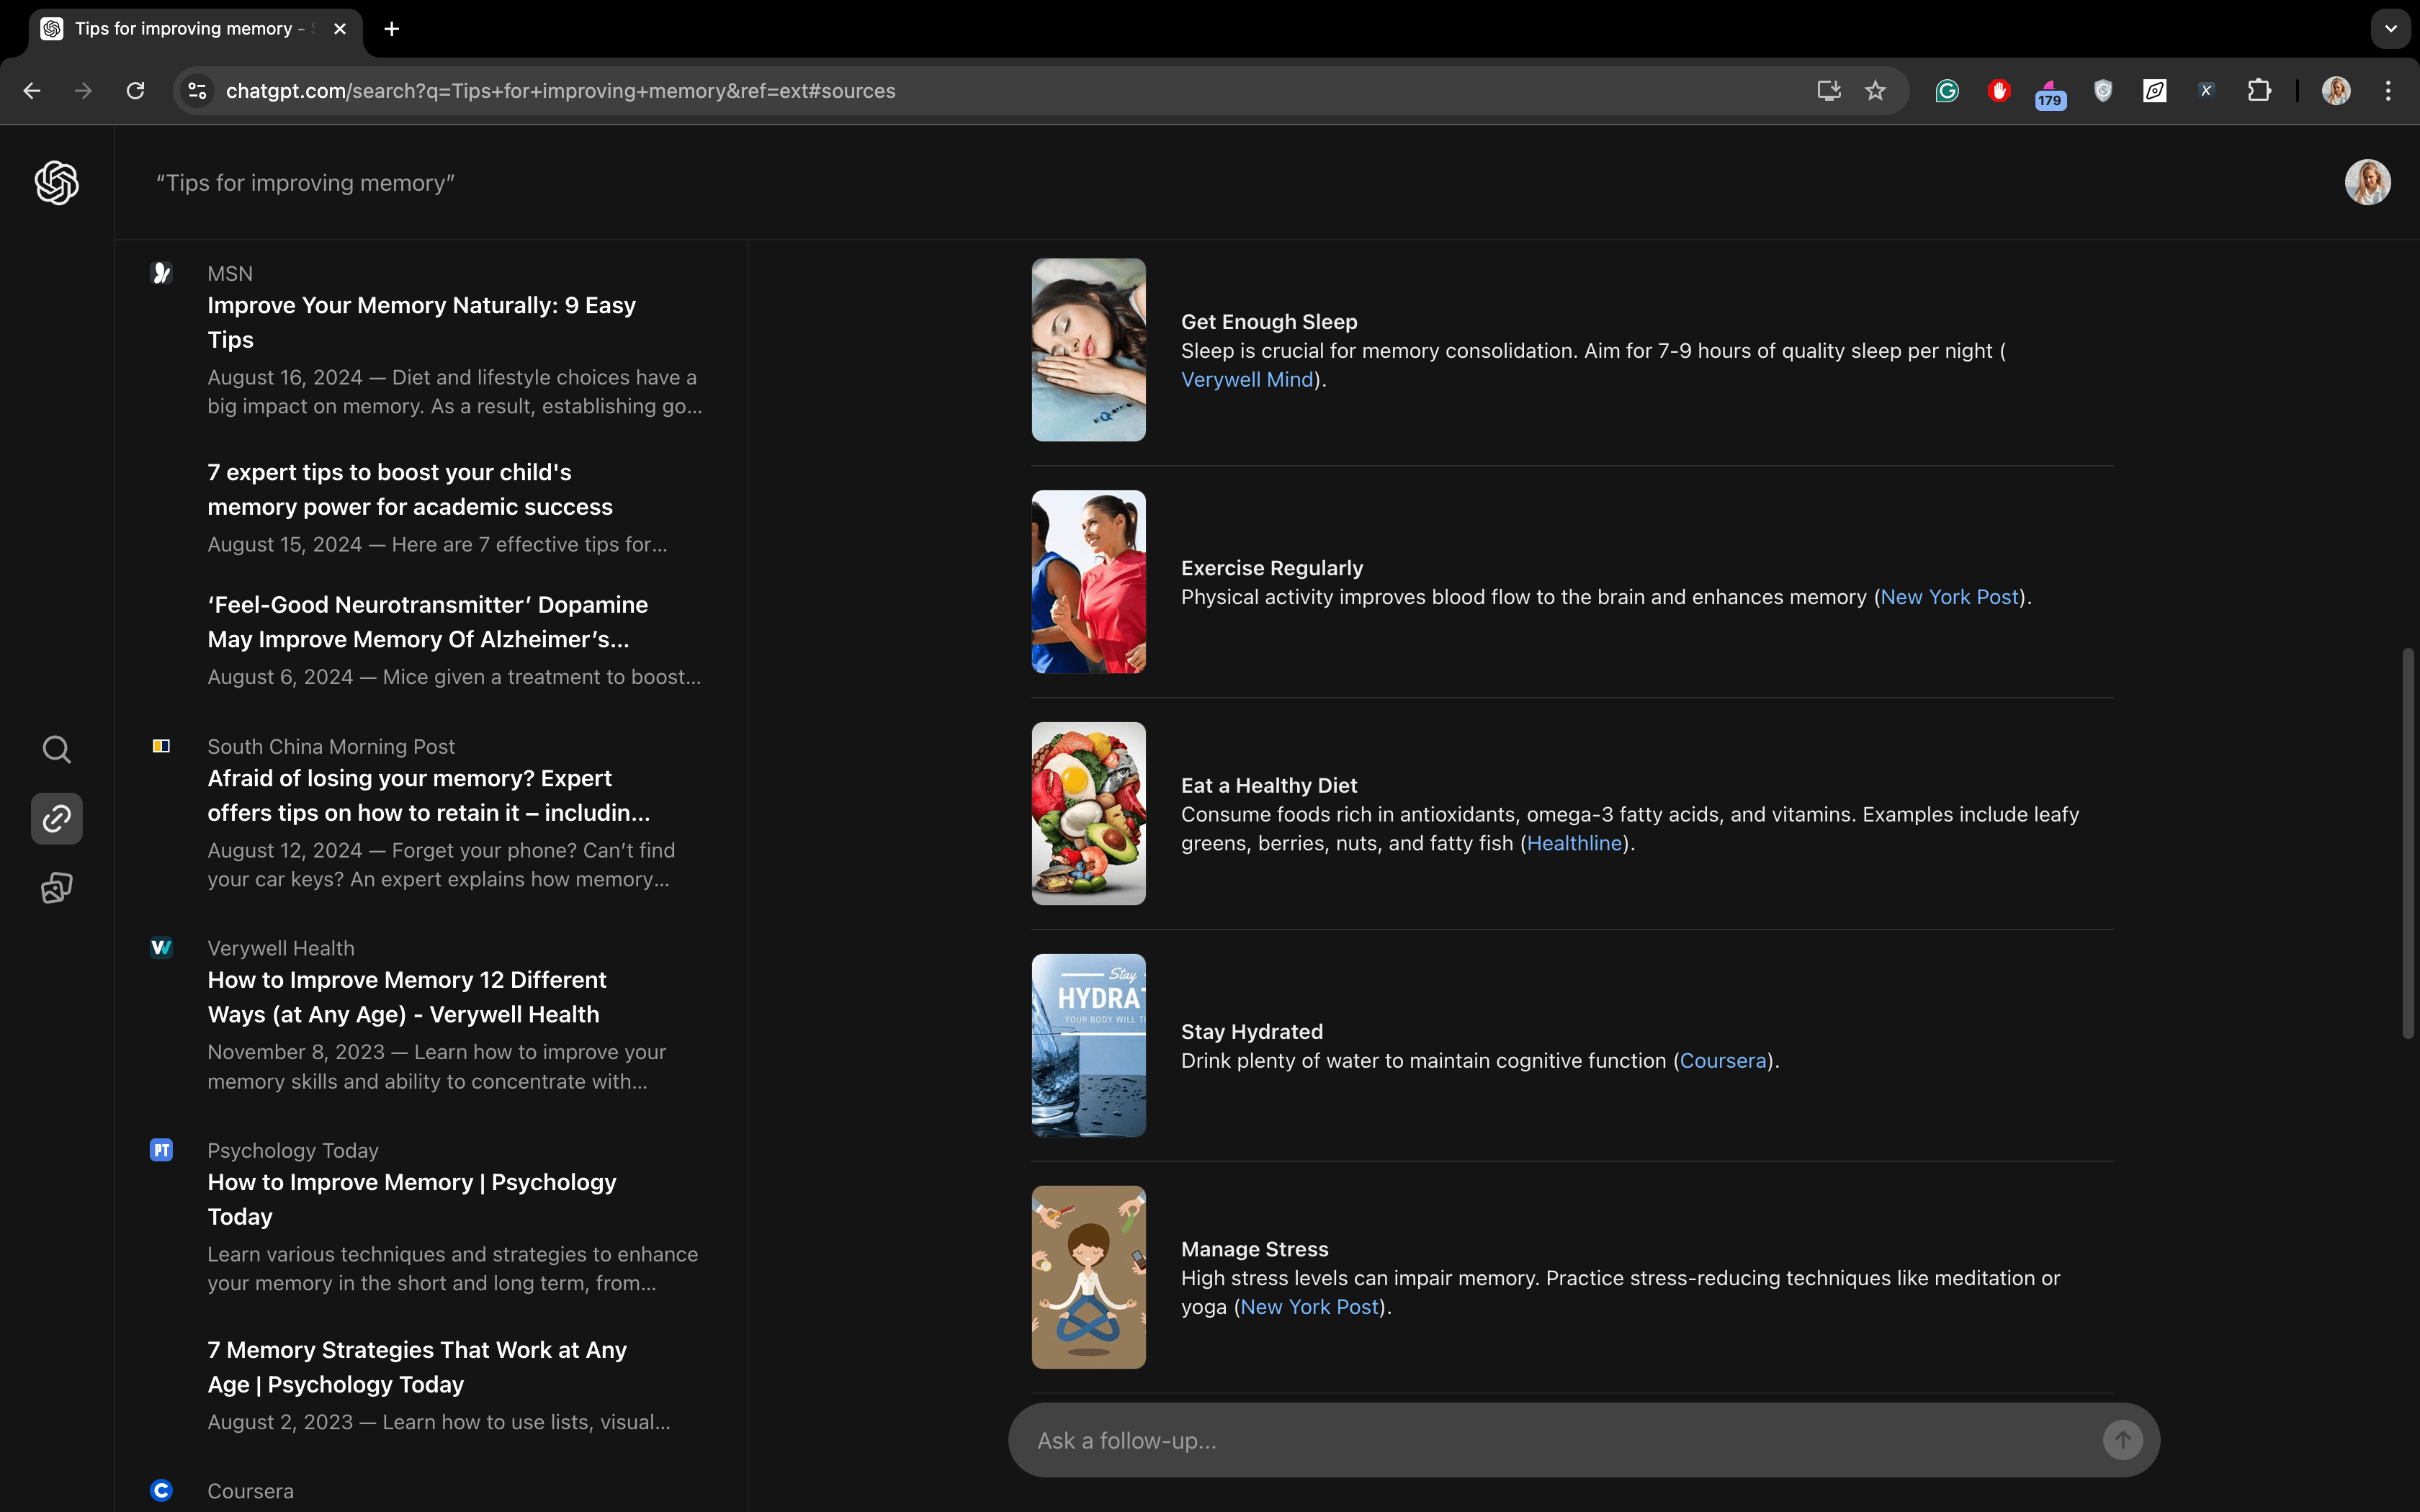This screenshot has width=2420, height=1512.
Task: Expand the tab search dropdown arrow
Action: click(2391, 29)
